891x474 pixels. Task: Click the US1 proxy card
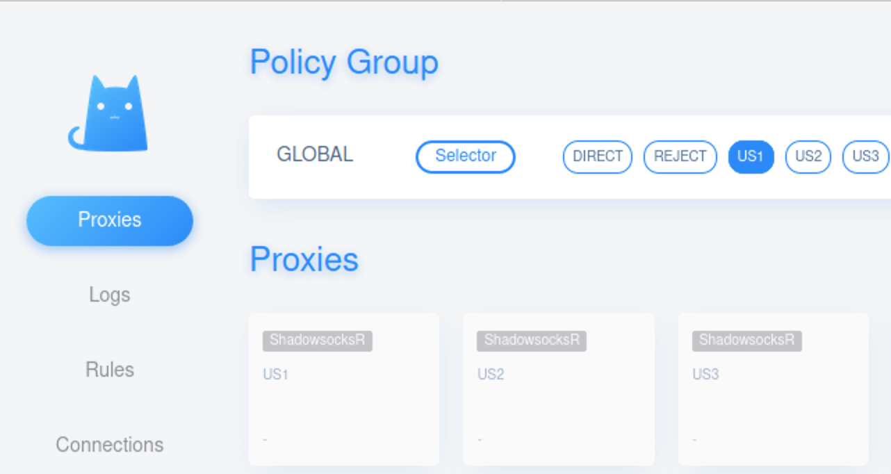(344, 389)
